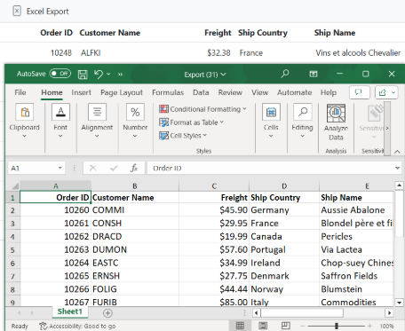Viewport: 405px width, 331px height.
Task: Open the Share dropdown arrow
Action: pyautogui.click(x=393, y=92)
